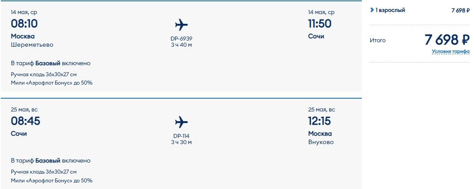Open the Условия тарифа link

(x=451, y=52)
